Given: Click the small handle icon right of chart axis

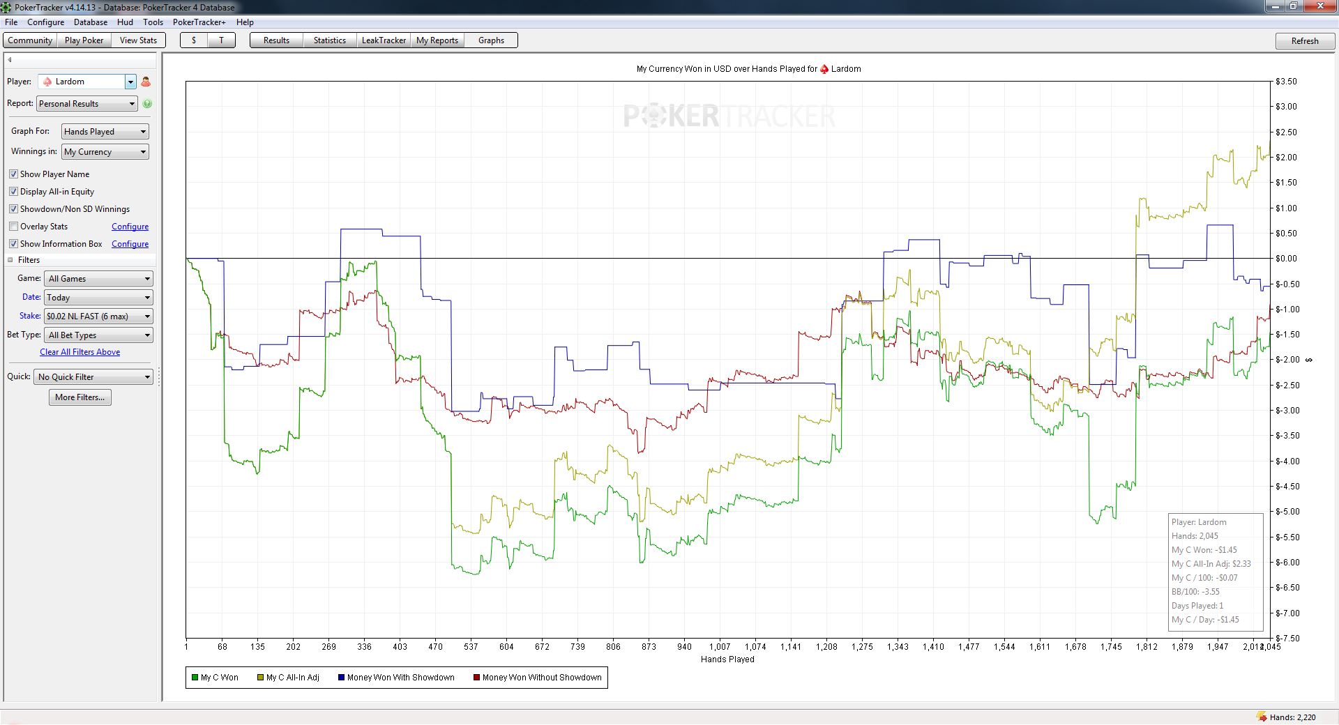Looking at the screenshot, I should point(1309,360).
